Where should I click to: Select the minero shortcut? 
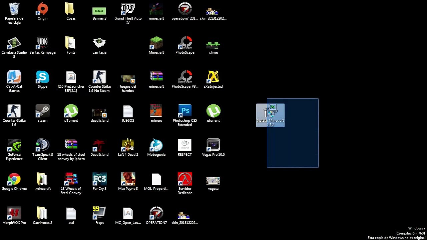pos(156,114)
